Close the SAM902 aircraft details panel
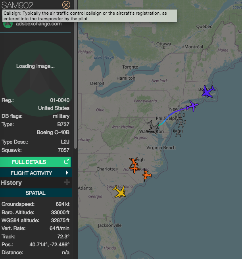Viewport: 242px width, 259px height. 66,5
